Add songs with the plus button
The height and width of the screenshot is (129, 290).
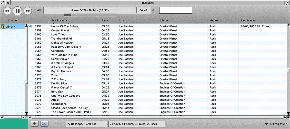click(x=35, y=124)
